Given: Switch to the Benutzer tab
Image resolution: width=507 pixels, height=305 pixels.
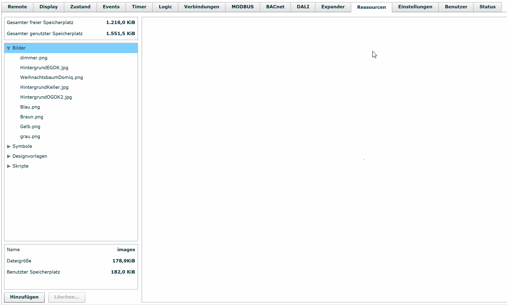Looking at the screenshot, I should [x=456, y=7].
